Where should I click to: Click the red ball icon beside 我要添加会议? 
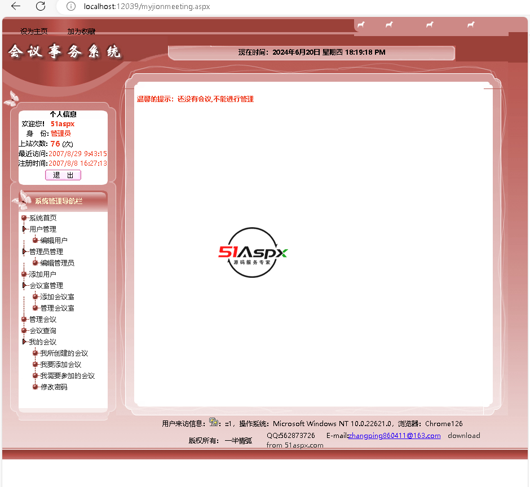(x=35, y=364)
